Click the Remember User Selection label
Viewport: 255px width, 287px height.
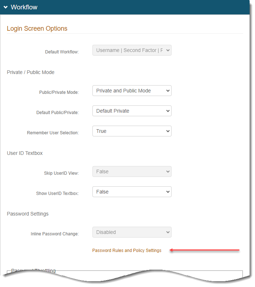pyautogui.click(x=53, y=133)
